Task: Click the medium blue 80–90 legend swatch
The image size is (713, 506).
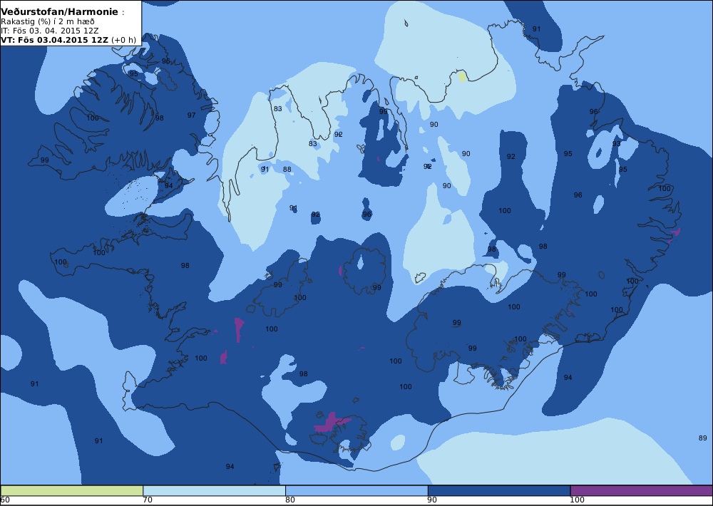Action: point(356,490)
